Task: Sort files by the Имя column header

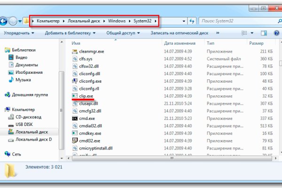Action: pos(77,43)
